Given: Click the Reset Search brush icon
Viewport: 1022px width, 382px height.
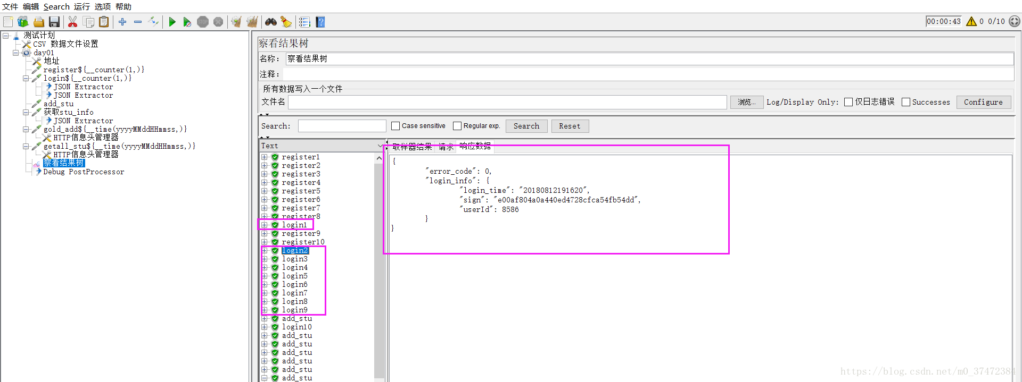Looking at the screenshot, I should [286, 22].
